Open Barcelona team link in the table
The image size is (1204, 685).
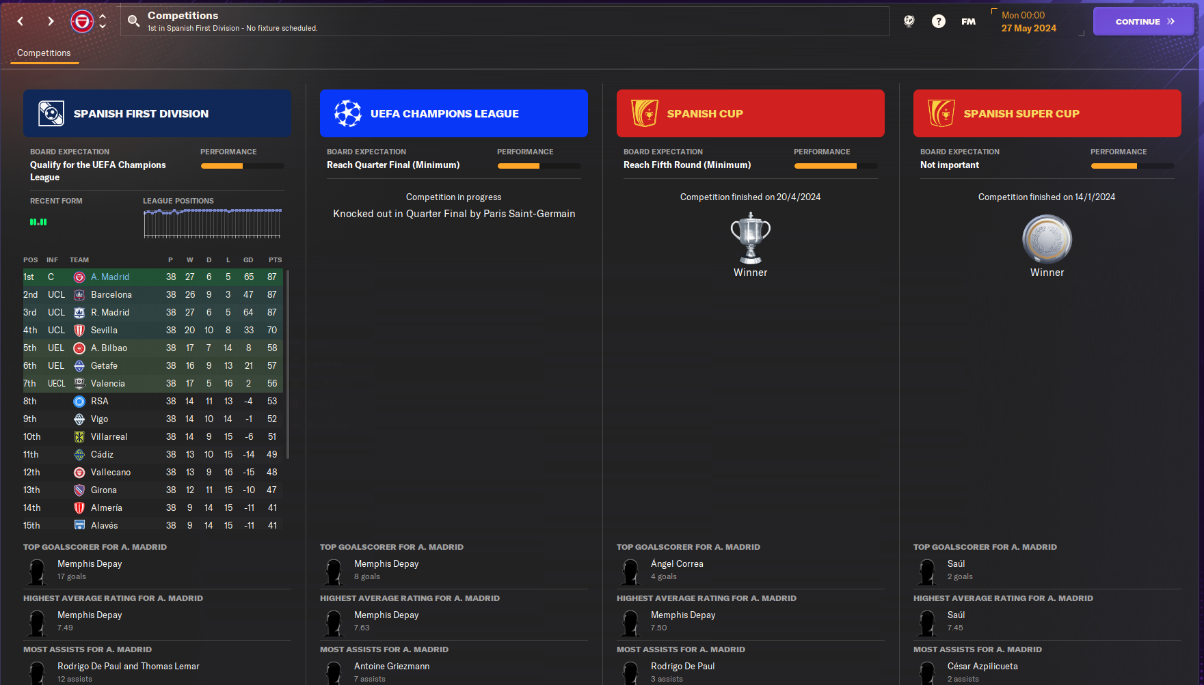tap(111, 295)
